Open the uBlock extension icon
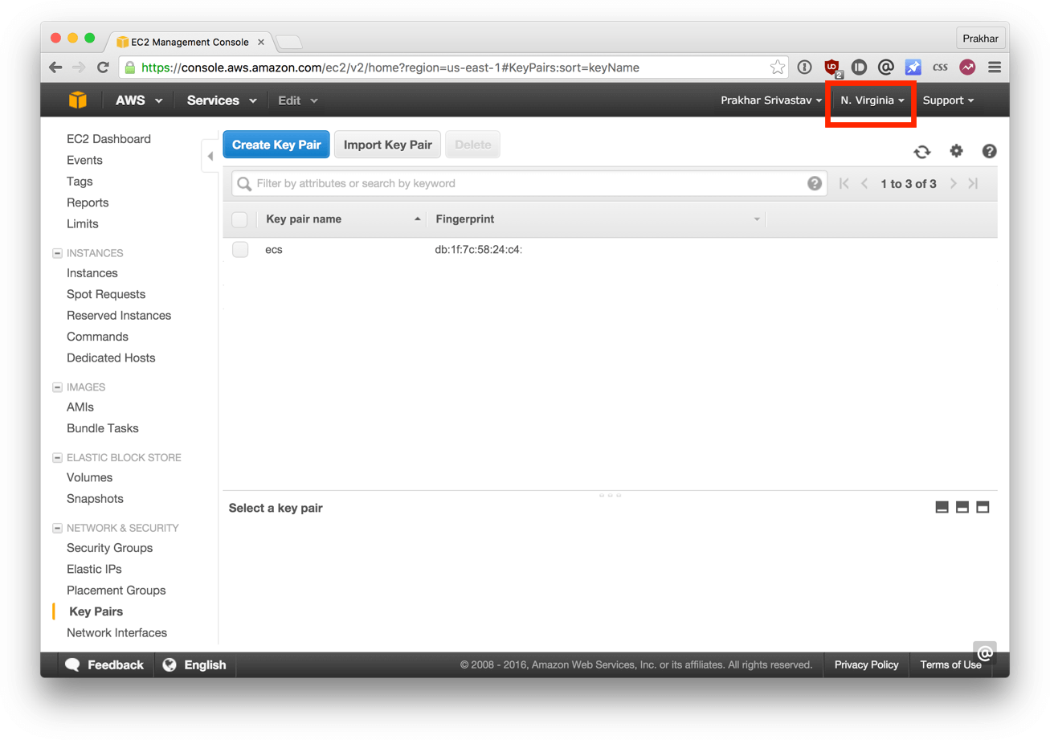This screenshot has height=740, width=1050. (x=832, y=67)
